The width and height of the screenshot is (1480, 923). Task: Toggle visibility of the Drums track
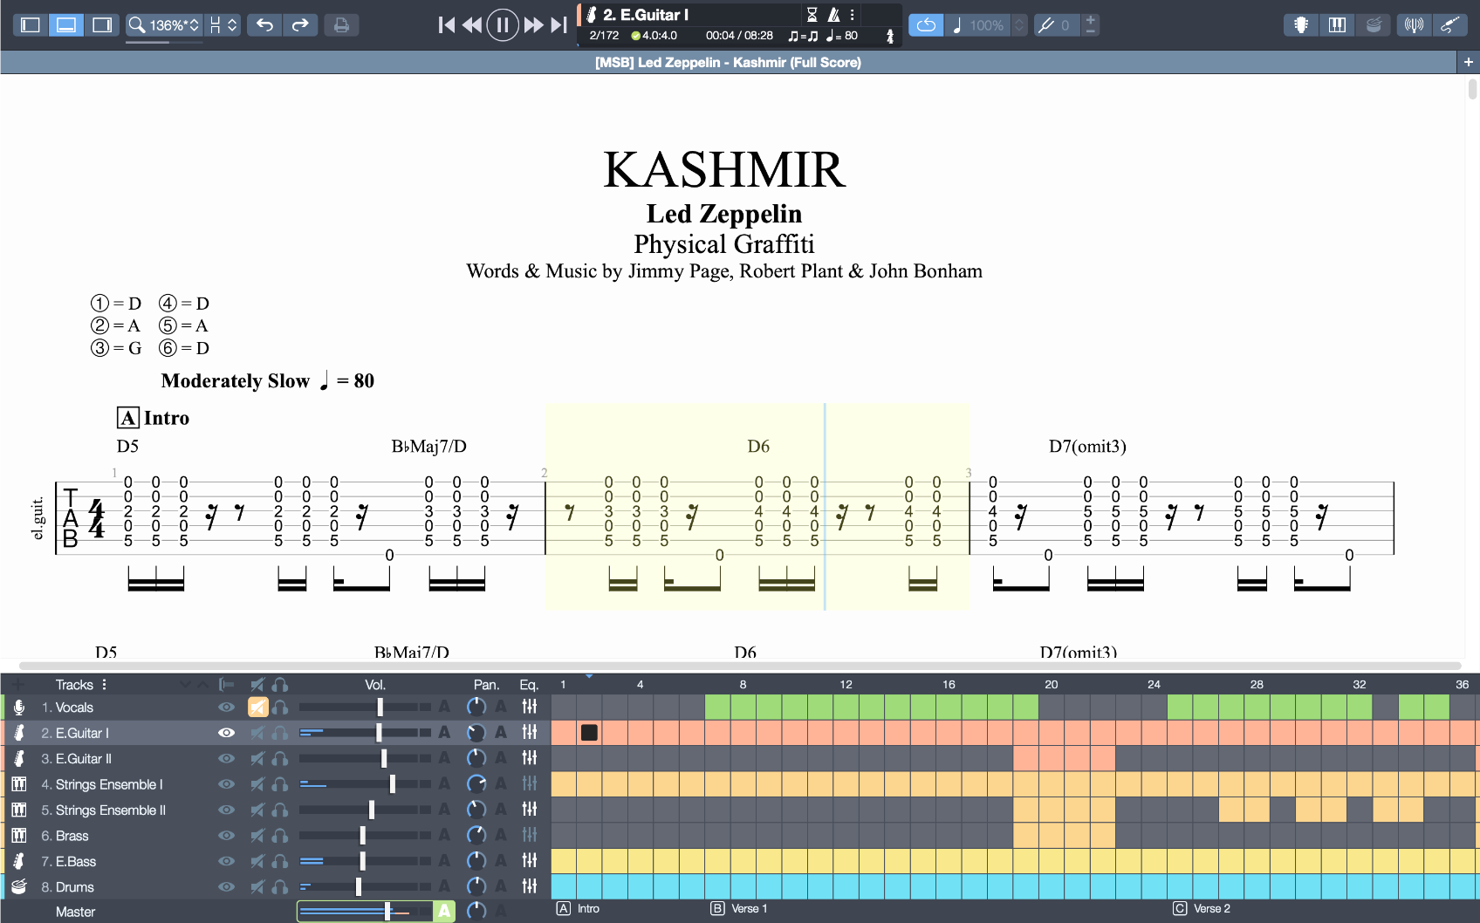[227, 886]
